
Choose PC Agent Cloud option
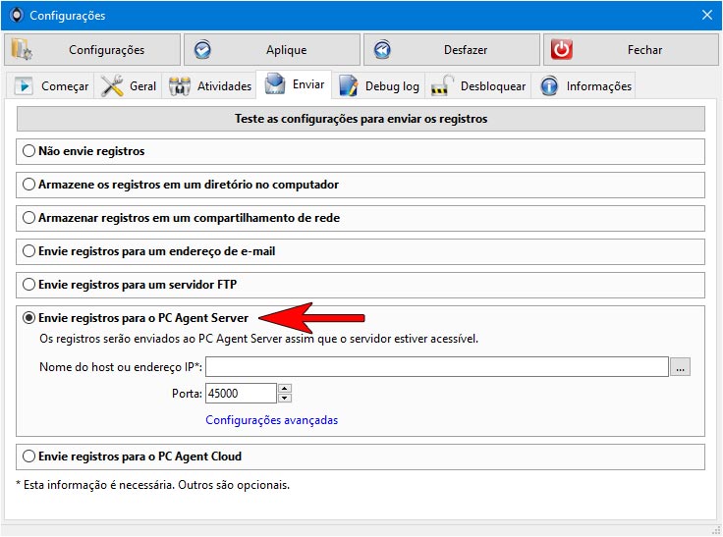pyautogui.click(x=28, y=456)
